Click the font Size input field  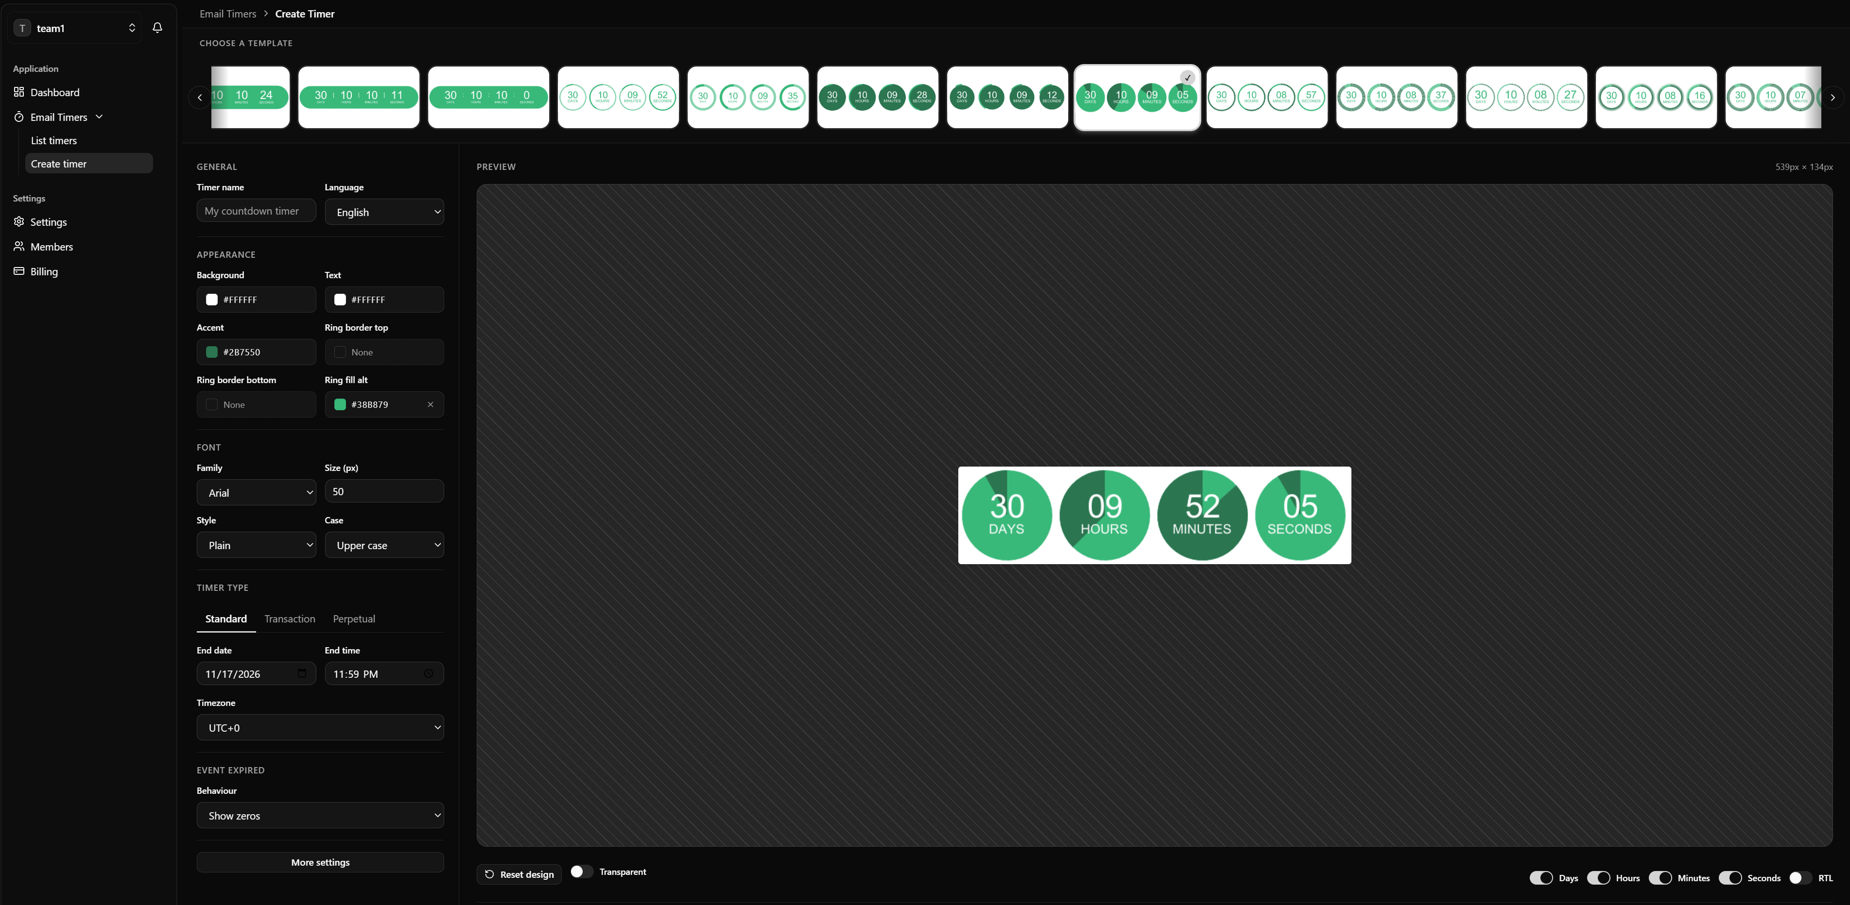click(x=384, y=492)
